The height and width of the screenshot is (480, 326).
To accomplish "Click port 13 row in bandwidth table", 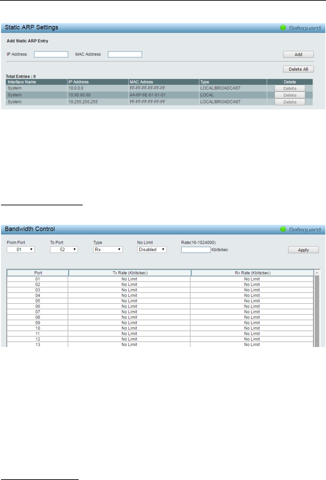I will [x=160, y=345].
